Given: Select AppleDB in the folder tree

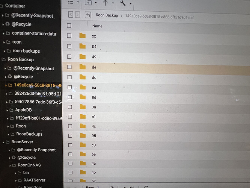Looking at the screenshot, I should pos(23,110).
